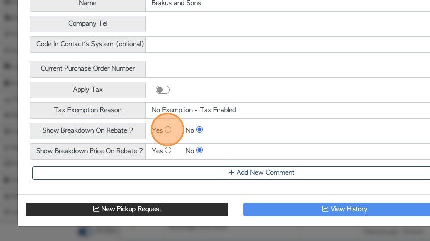Click the Current Purchase Order Number field
This screenshot has width=430, height=241.
tap(288, 69)
